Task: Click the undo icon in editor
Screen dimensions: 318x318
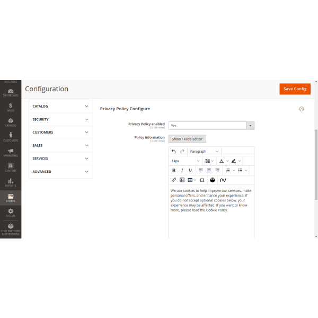Action: [174, 152]
